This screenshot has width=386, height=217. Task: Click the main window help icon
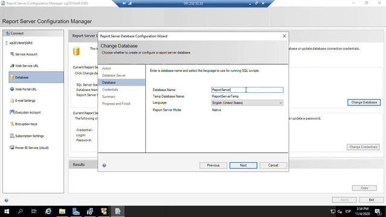coord(7,200)
